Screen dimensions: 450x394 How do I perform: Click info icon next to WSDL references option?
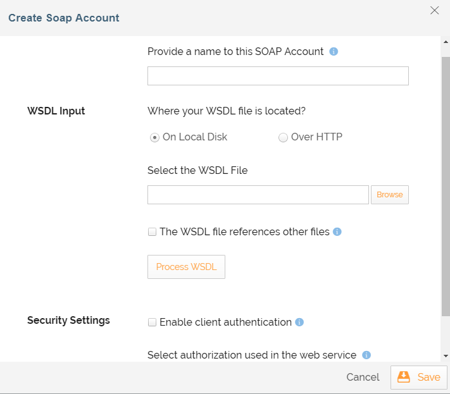coord(337,232)
